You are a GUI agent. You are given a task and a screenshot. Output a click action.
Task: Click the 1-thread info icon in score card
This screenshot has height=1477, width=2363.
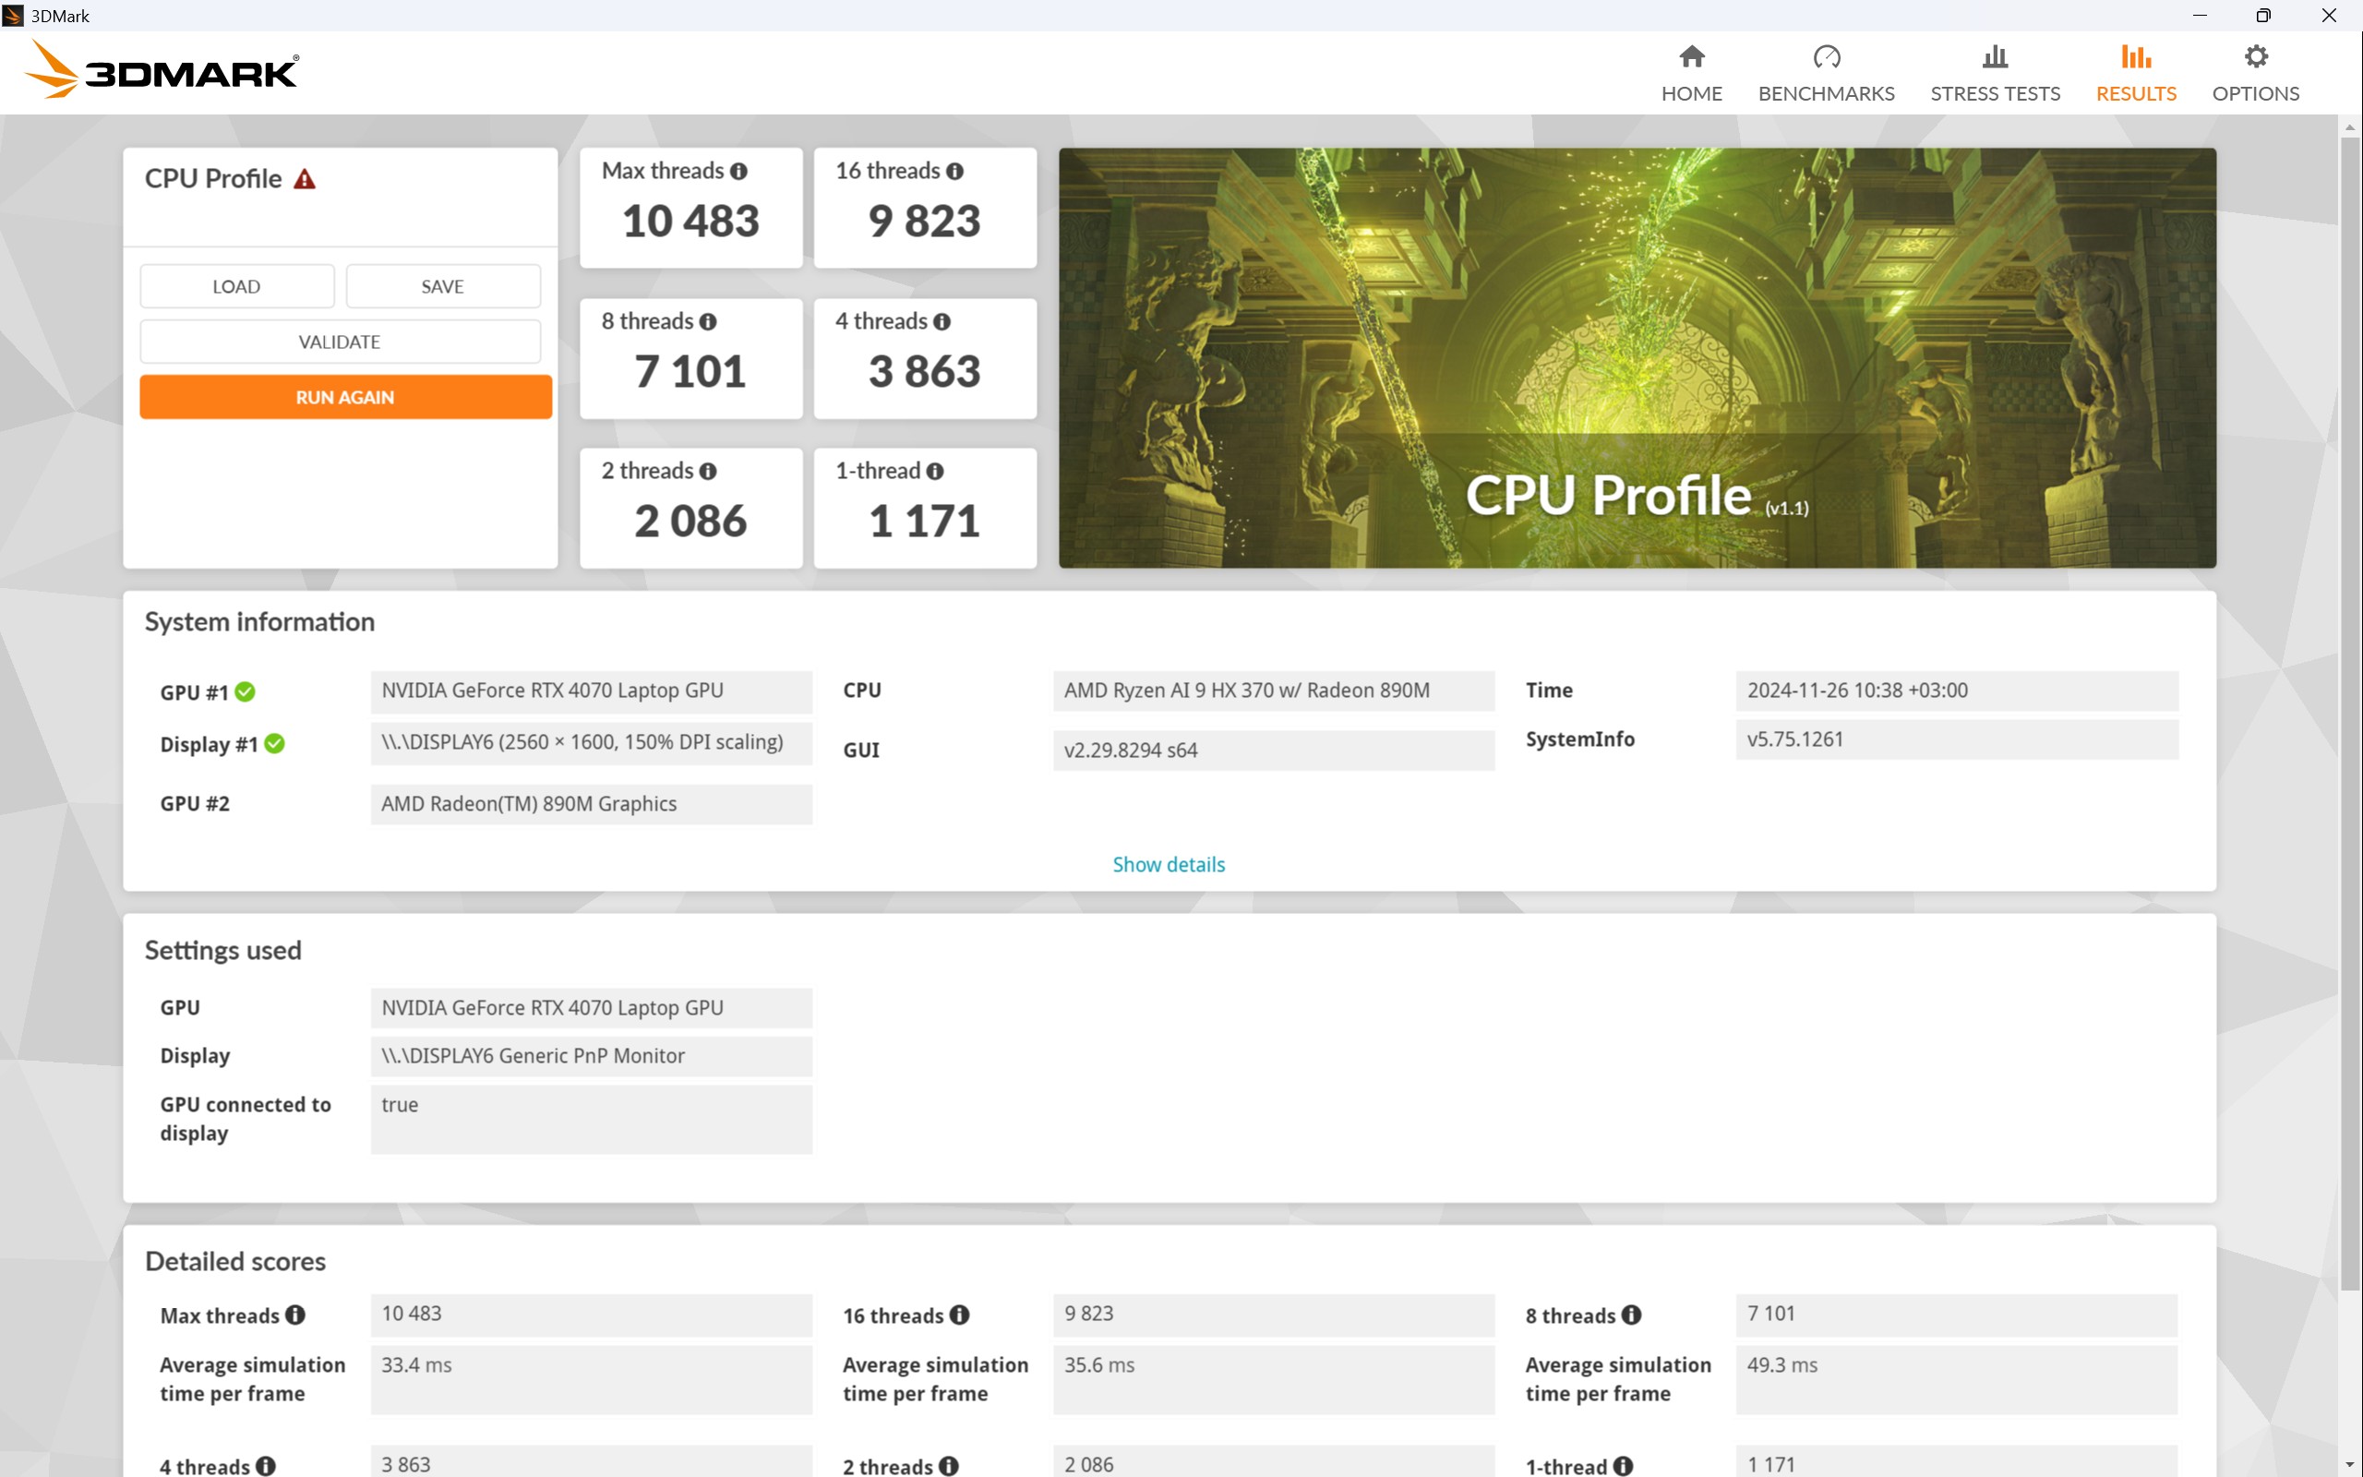(x=935, y=471)
